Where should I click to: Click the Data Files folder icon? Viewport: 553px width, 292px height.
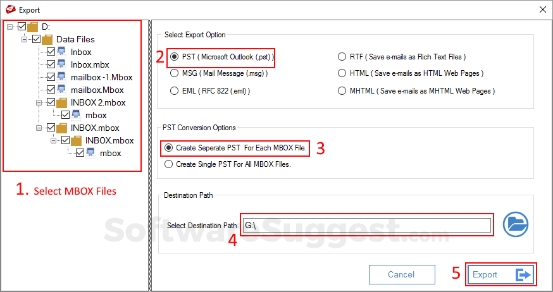pos(47,39)
